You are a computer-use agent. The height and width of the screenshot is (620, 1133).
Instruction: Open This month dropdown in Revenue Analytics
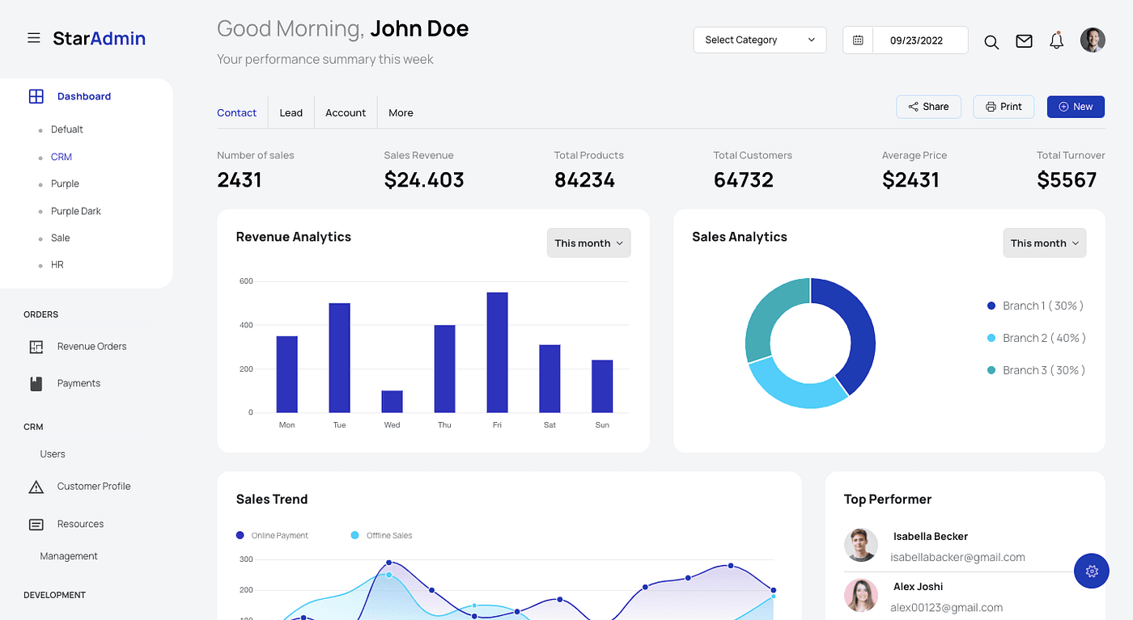(x=588, y=243)
